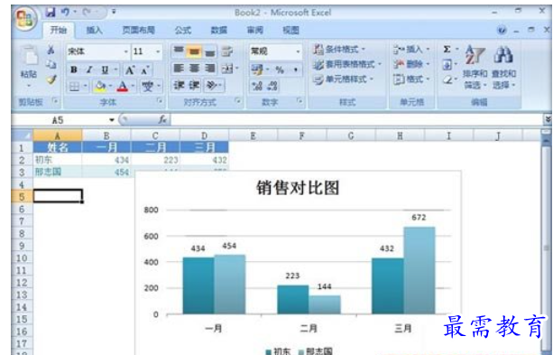553x355 pixels.
Task: Open the fill down icon
Action: 447,64
